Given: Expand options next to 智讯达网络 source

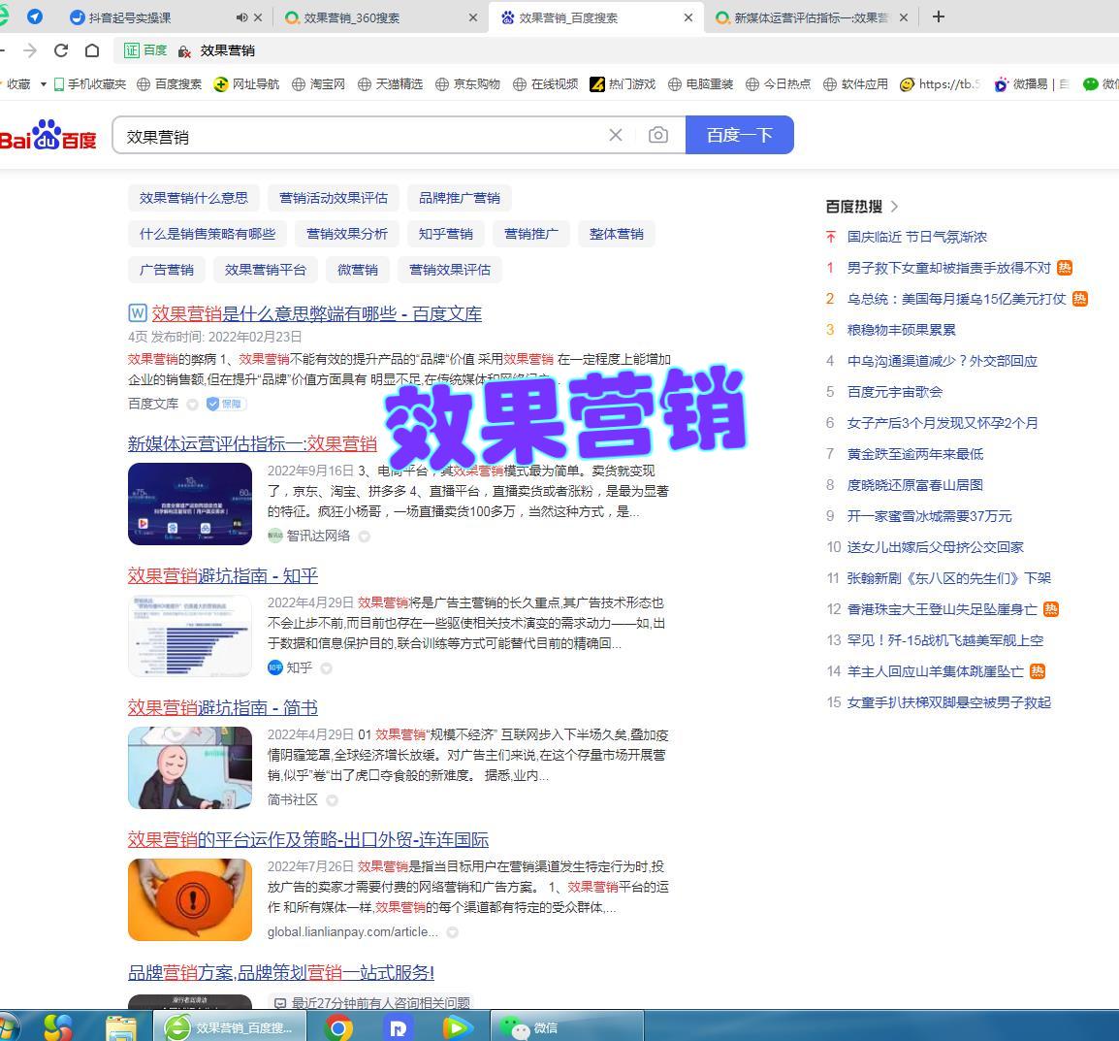Looking at the screenshot, I should (364, 537).
